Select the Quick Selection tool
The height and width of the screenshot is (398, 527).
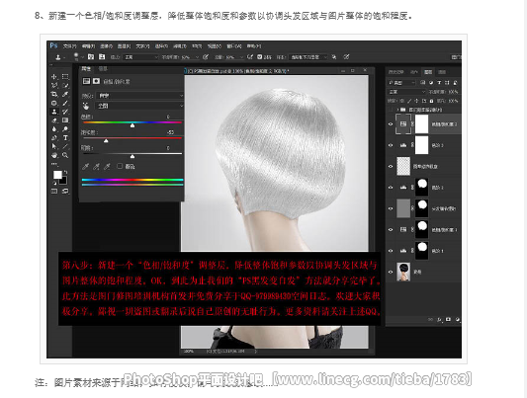point(65,86)
